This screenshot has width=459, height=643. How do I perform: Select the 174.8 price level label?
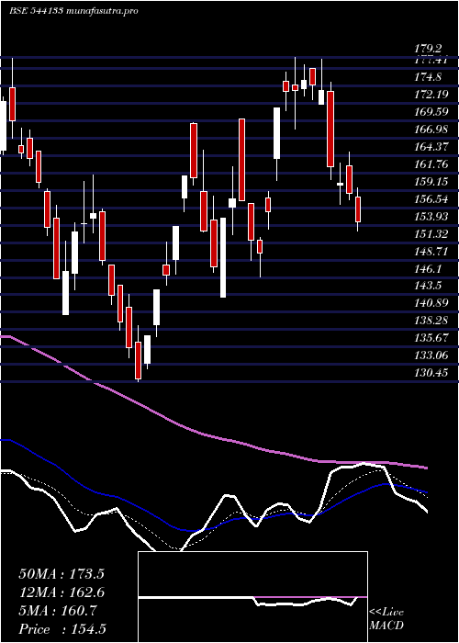(429, 76)
